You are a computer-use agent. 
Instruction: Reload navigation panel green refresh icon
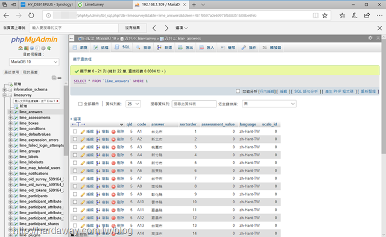click(49, 48)
